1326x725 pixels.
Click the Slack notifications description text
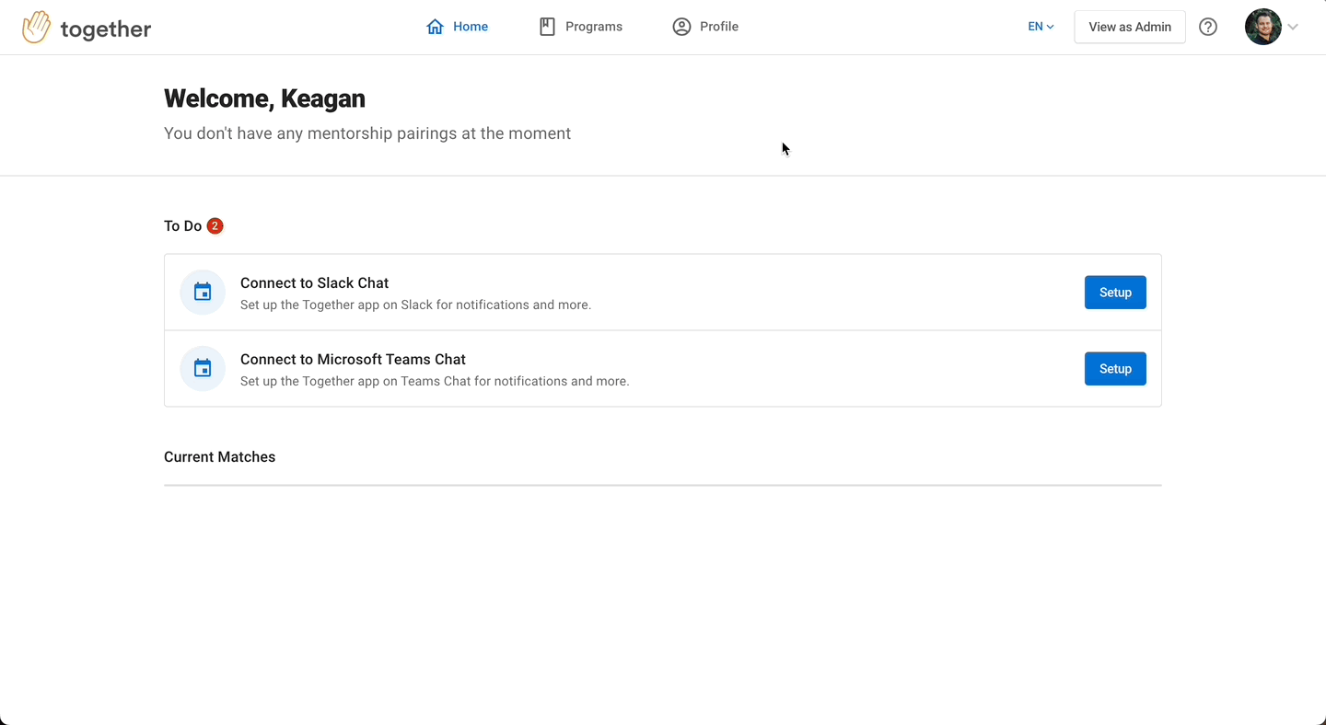(x=416, y=305)
